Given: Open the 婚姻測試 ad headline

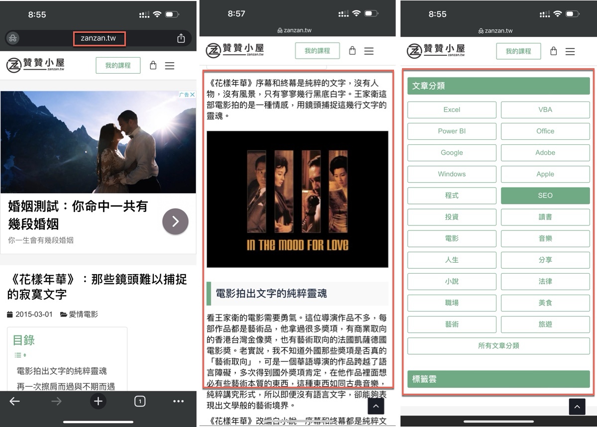Looking at the screenshot, I should tap(78, 214).
